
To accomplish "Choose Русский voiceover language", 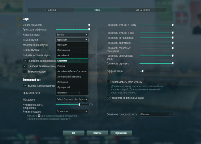I will (72, 66).
